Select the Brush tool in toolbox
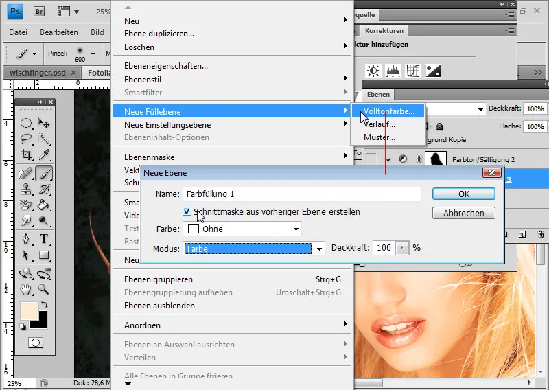This screenshot has width=549, height=390. coord(44,173)
